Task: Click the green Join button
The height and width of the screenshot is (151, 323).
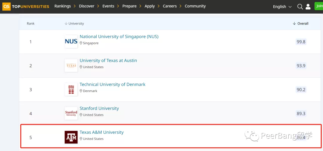Action: [319, 6]
